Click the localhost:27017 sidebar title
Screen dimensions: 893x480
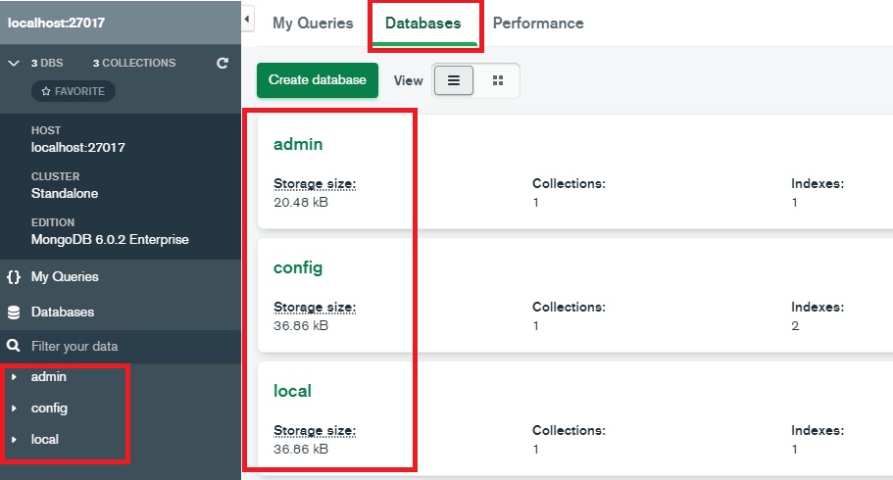point(56,23)
